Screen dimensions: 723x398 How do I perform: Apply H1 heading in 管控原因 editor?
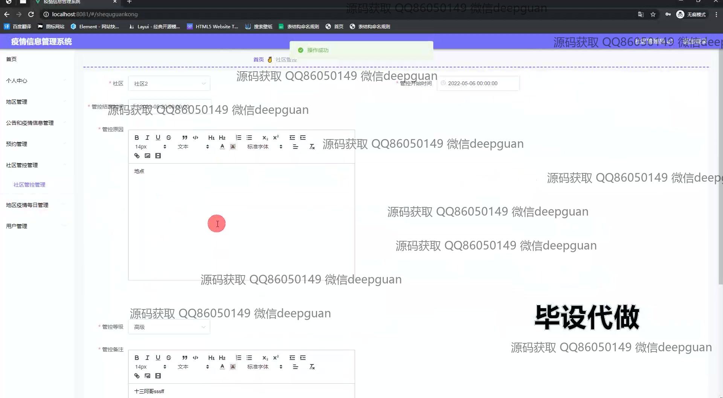pyautogui.click(x=211, y=138)
